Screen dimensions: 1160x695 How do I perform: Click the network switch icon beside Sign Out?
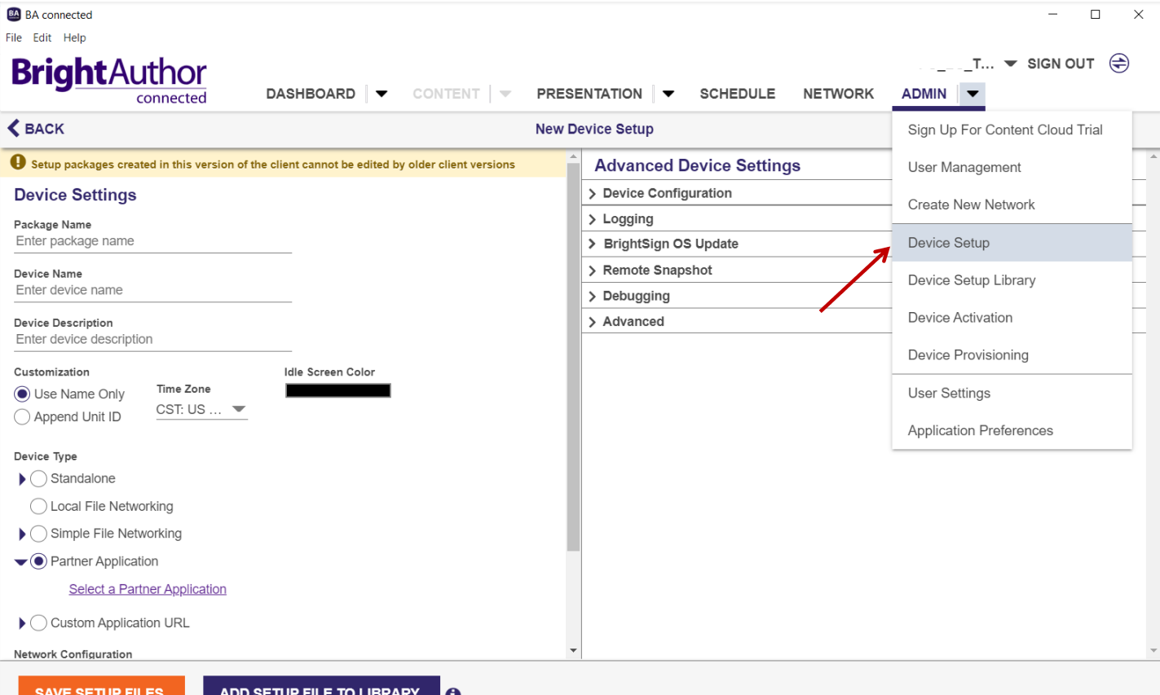(x=1119, y=64)
